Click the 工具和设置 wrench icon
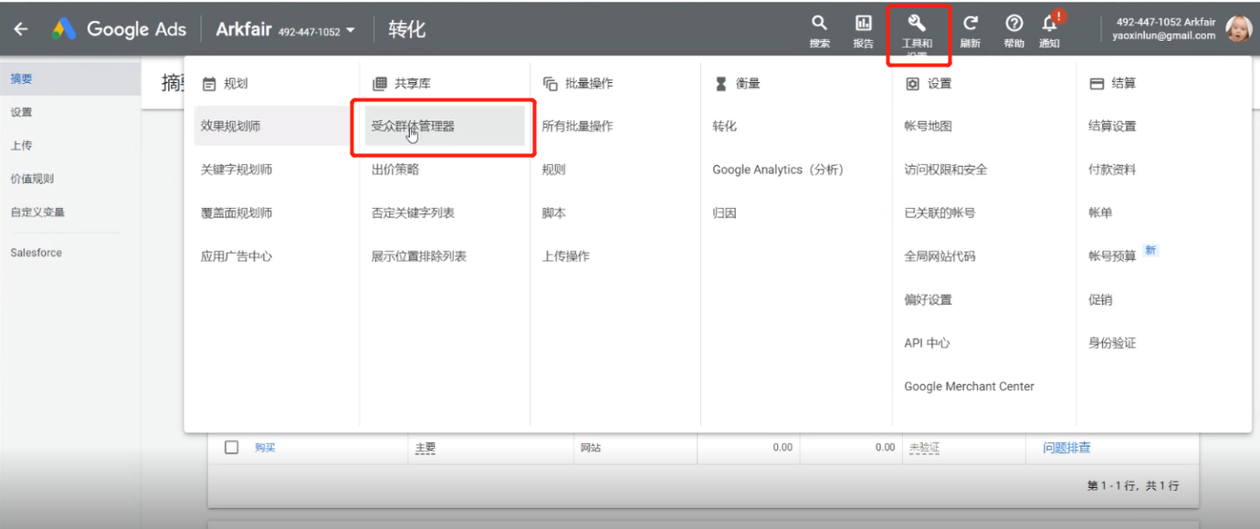The image size is (1260, 529). click(919, 22)
